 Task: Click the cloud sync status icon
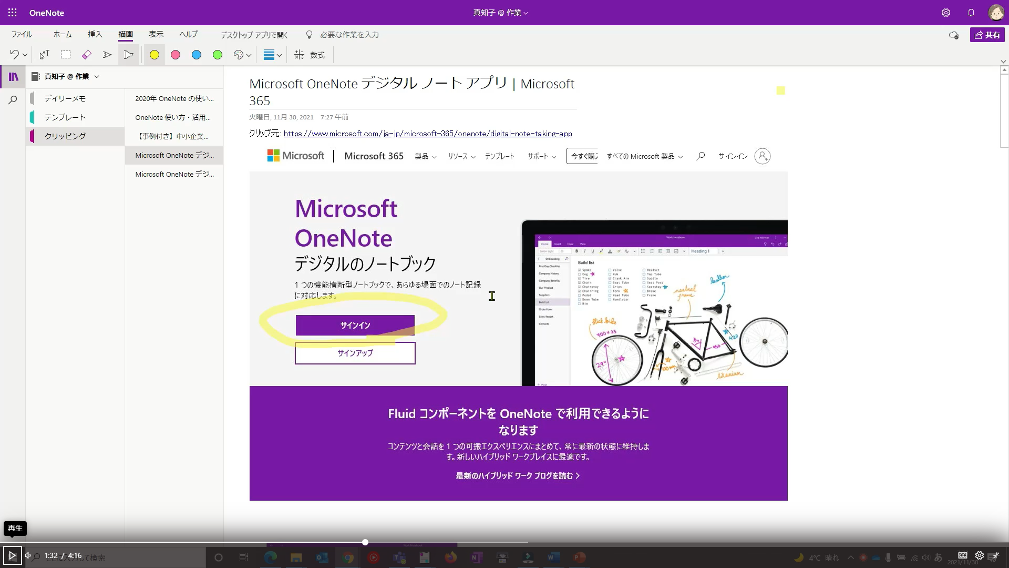tap(953, 35)
